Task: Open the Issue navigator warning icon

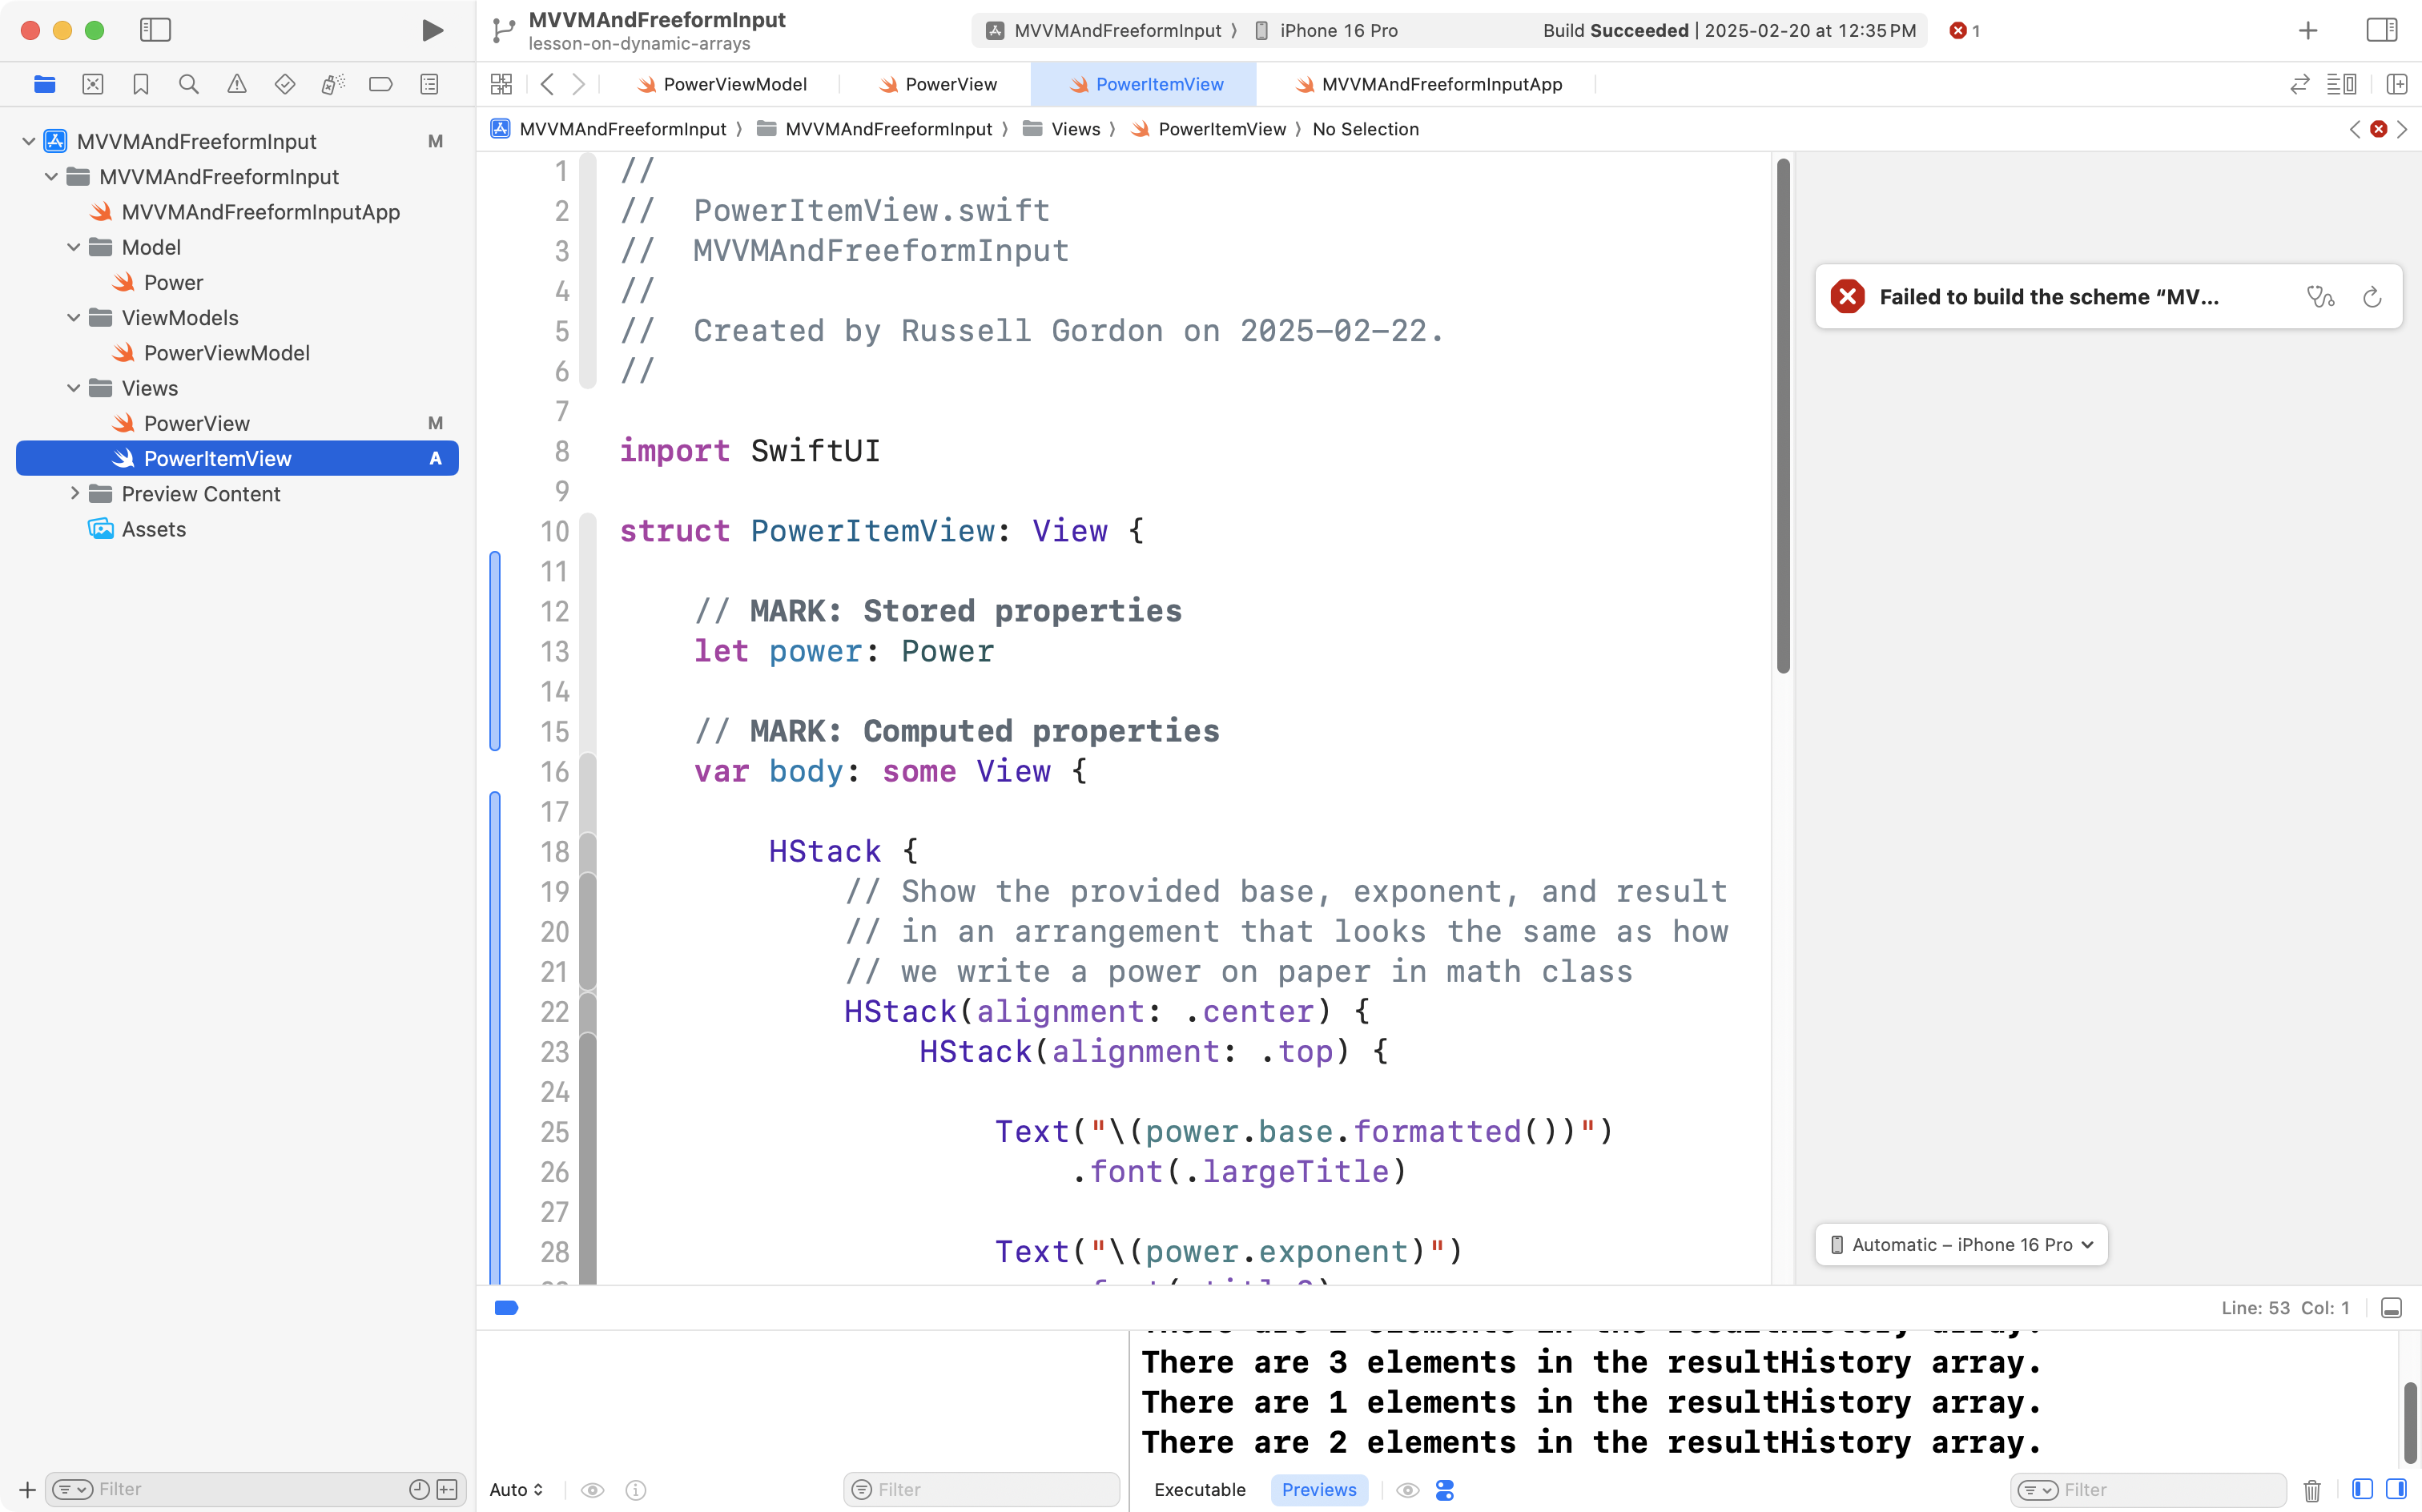Action: [236, 84]
